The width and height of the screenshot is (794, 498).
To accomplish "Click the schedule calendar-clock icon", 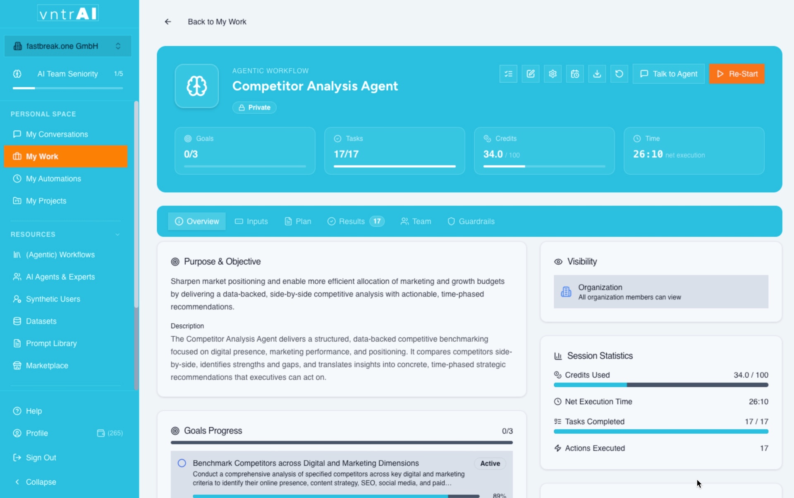I will [575, 74].
